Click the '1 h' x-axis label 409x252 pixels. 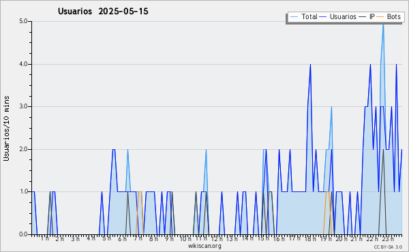tap(44, 238)
